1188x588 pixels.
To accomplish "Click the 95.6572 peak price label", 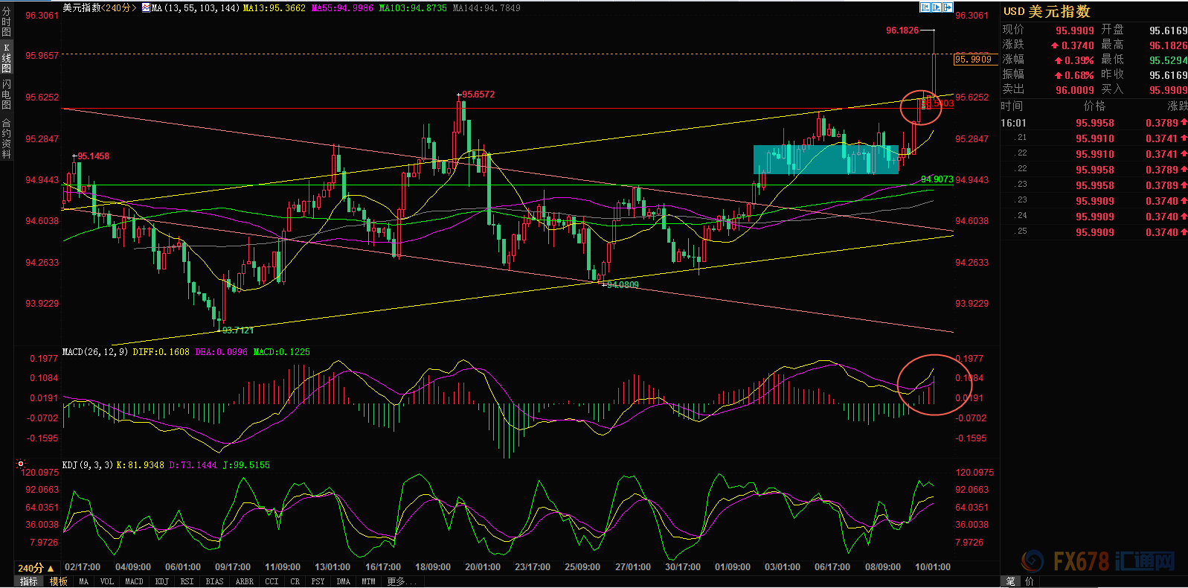I will click(x=478, y=95).
